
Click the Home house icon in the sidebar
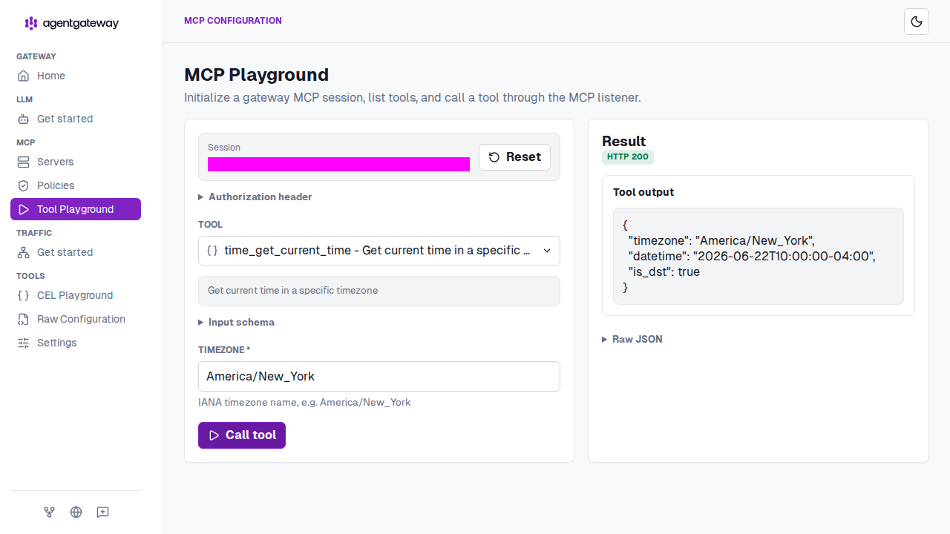coord(23,76)
